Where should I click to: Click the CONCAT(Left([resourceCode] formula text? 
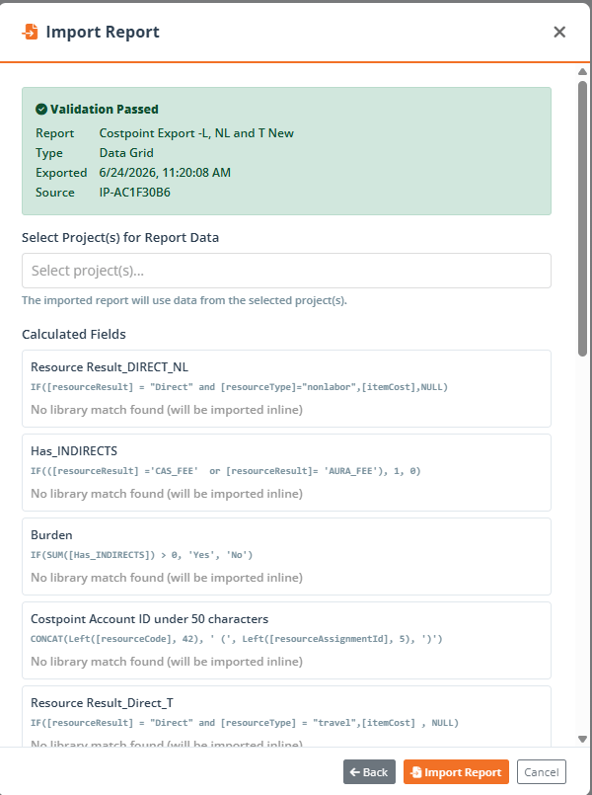point(237,639)
